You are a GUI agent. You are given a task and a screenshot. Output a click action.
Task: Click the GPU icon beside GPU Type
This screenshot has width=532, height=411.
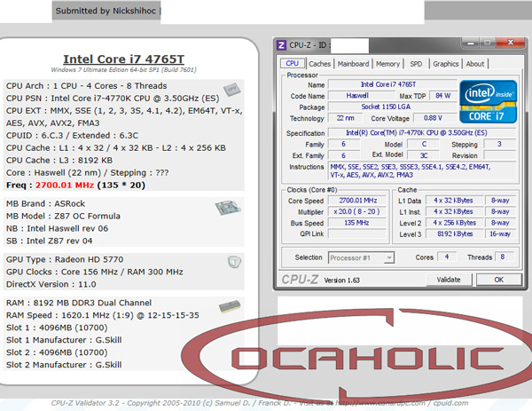(x=234, y=262)
